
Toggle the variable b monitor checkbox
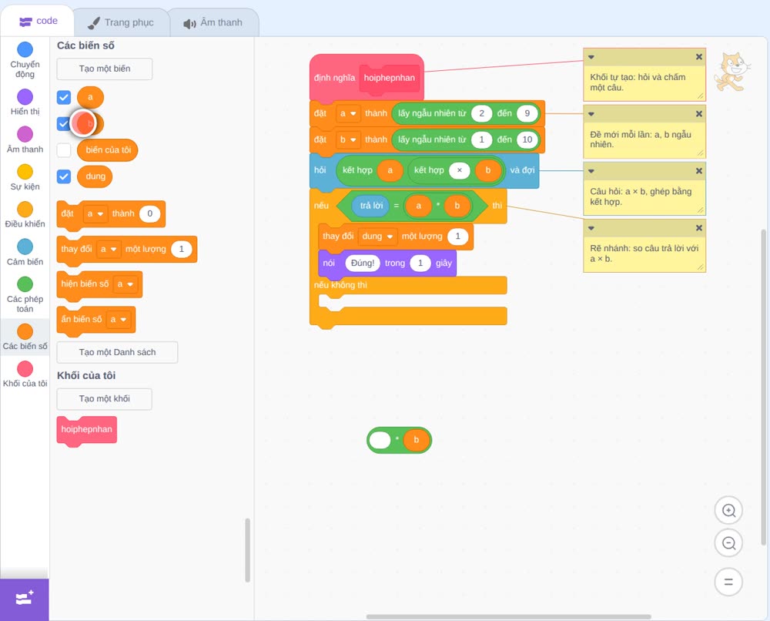click(x=63, y=124)
